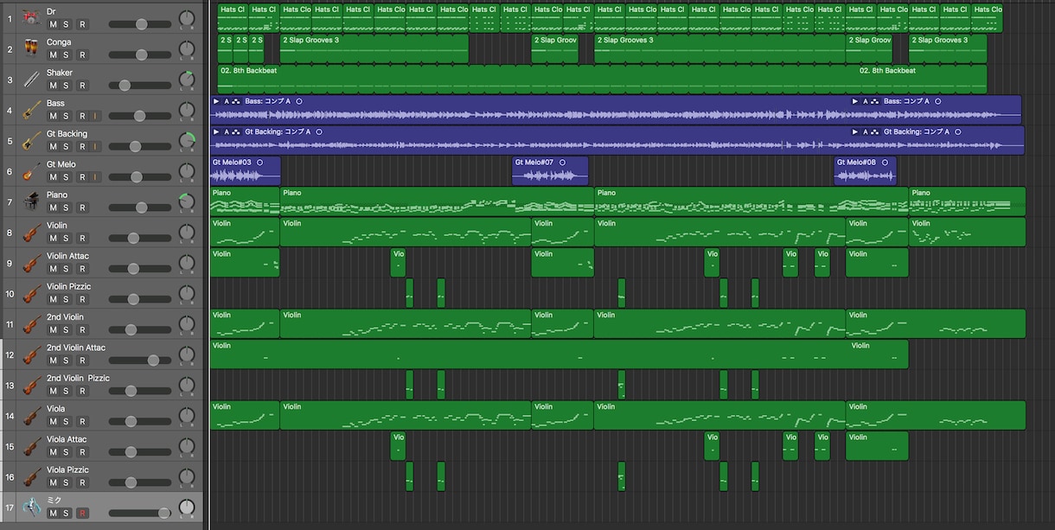The image size is (1055, 530).
Task: Click the grand piano icon on the Piano track
Action: 32,201
